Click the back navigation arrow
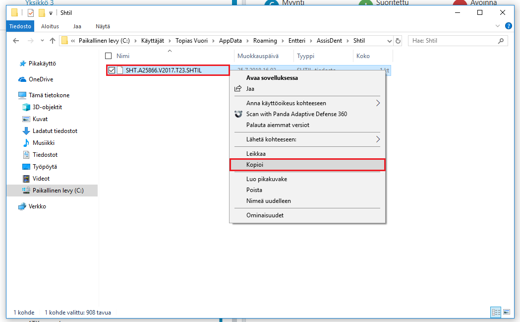Viewport: 520px width, 322px height. click(16, 41)
